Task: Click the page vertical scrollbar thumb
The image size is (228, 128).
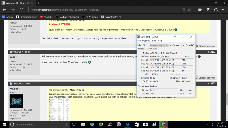Action: pyautogui.click(x=227, y=99)
